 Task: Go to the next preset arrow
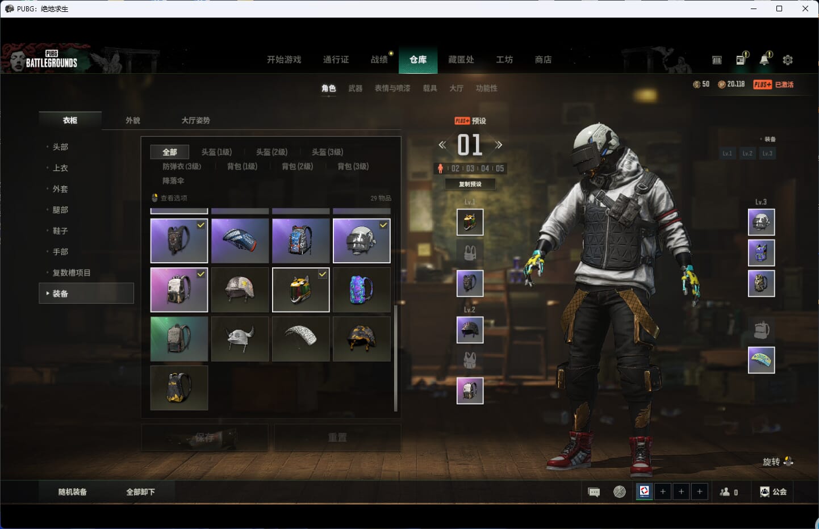click(499, 145)
